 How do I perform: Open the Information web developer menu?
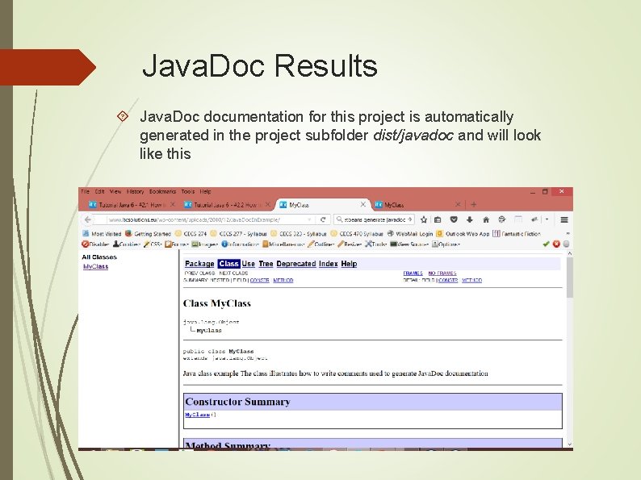tap(241, 244)
